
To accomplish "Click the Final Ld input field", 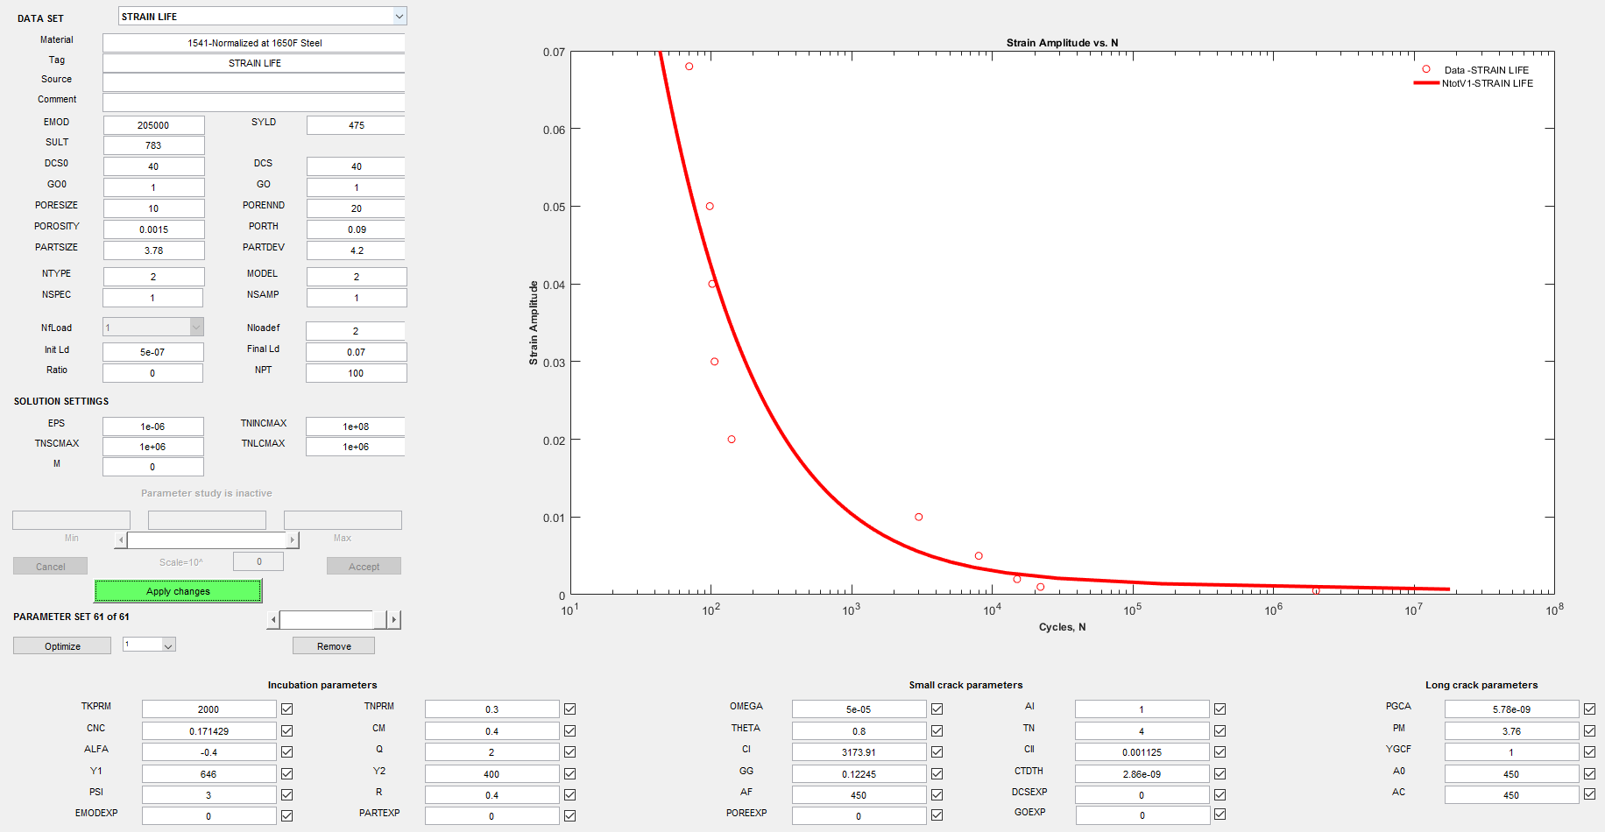I will [356, 352].
